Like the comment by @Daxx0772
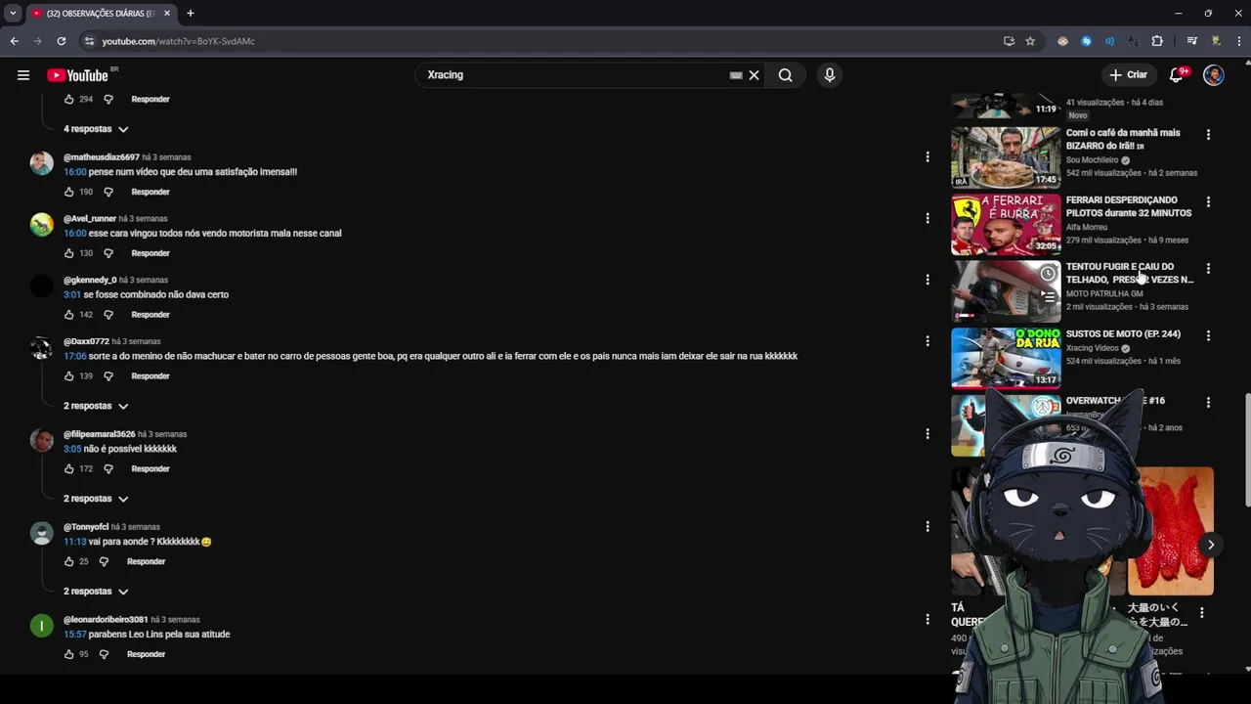Viewport: 1251px width, 704px height. click(68, 376)
